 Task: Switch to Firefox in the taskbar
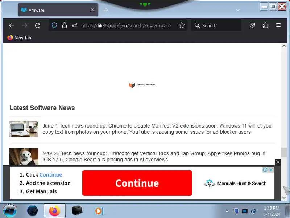tap(55, 211)
